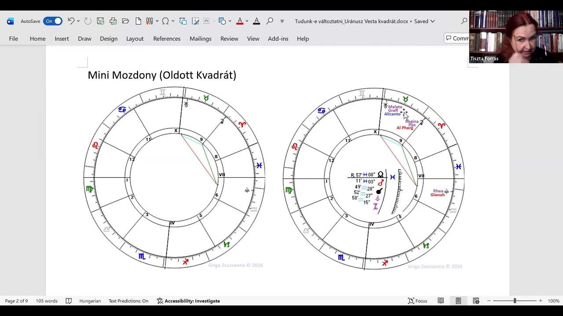This screenshot has width=563, height=316.
Task: Click Accessibility: Investigate status button
Action: tap(188, 301)
